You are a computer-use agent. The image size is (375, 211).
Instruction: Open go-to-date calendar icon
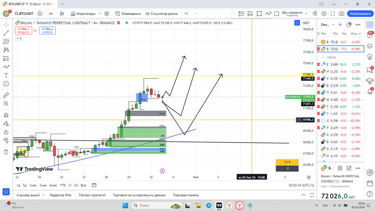tap(94, 185)
